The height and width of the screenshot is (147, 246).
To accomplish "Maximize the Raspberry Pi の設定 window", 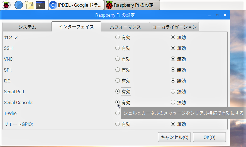I will pos(217,15).
